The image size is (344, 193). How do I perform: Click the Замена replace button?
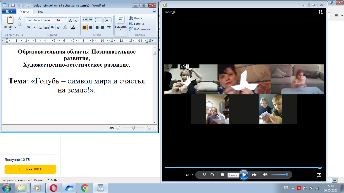[136, 24]
